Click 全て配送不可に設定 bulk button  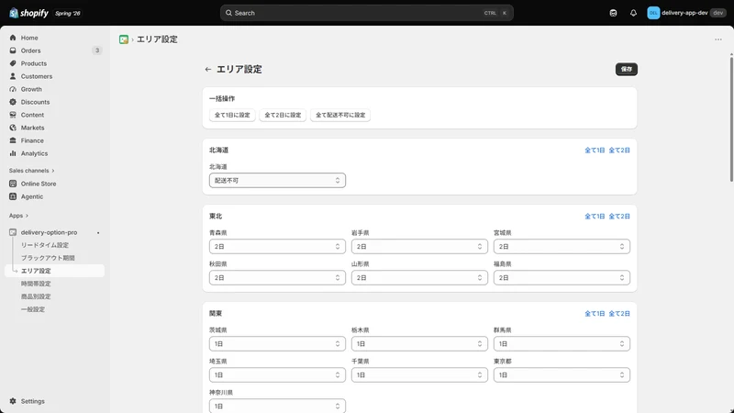pos(340,116)
